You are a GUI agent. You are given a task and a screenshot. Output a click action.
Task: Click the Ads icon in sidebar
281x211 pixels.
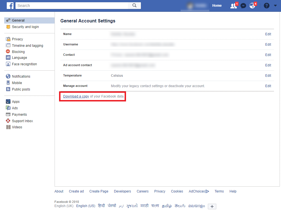click(8, 108)
